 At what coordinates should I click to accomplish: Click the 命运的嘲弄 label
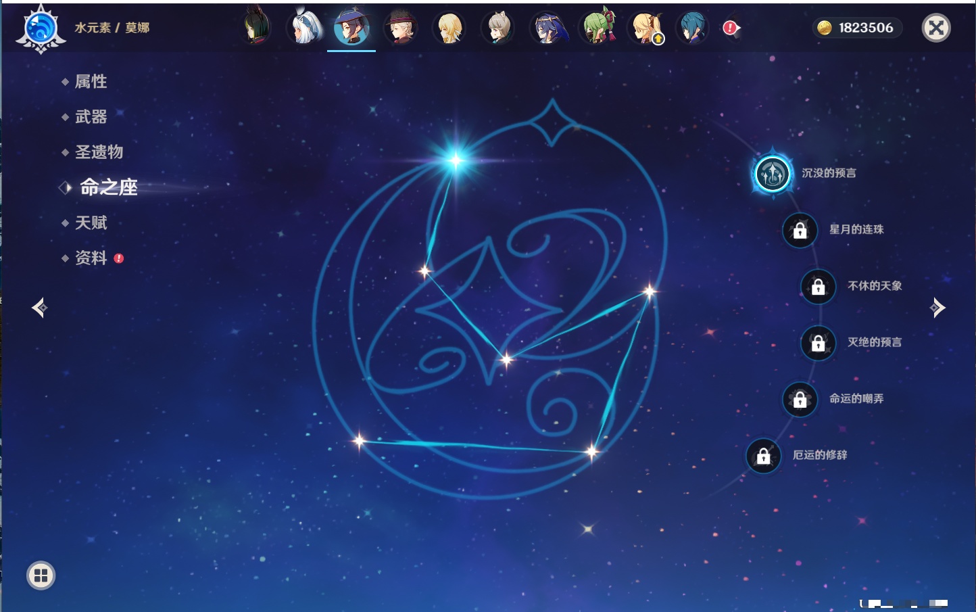[856, 398]
